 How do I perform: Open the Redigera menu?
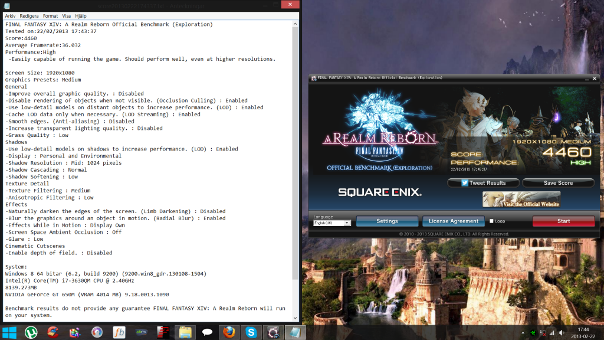(x=29, y=16)
